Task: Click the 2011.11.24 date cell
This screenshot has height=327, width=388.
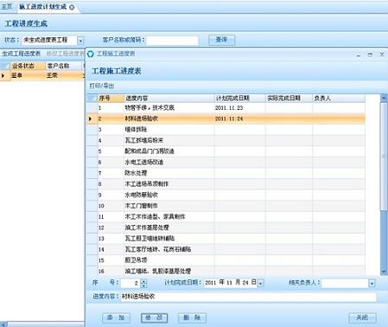Action: [x=240, y=119]
